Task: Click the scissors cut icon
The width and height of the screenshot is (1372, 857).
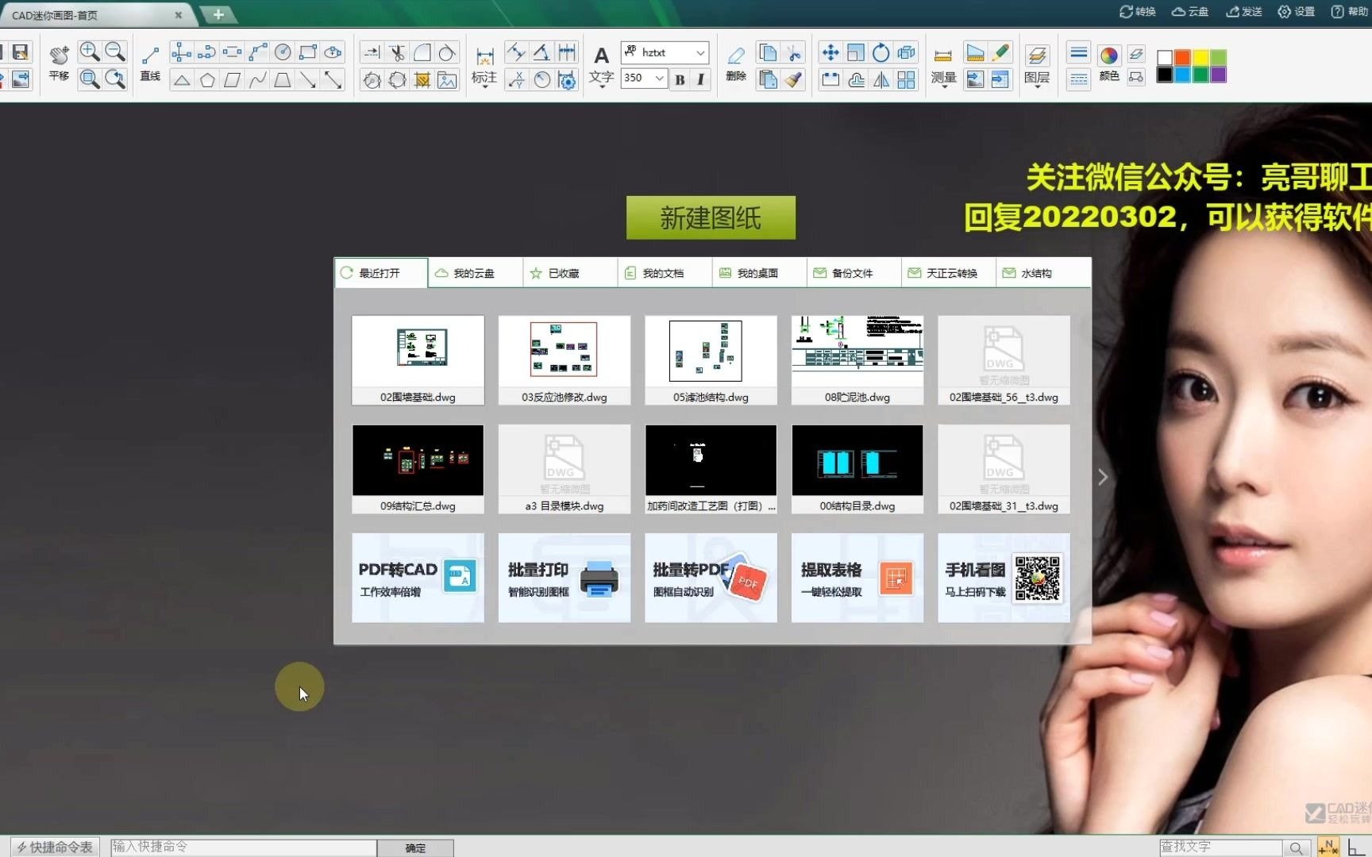Action: [x=794, y=52]
